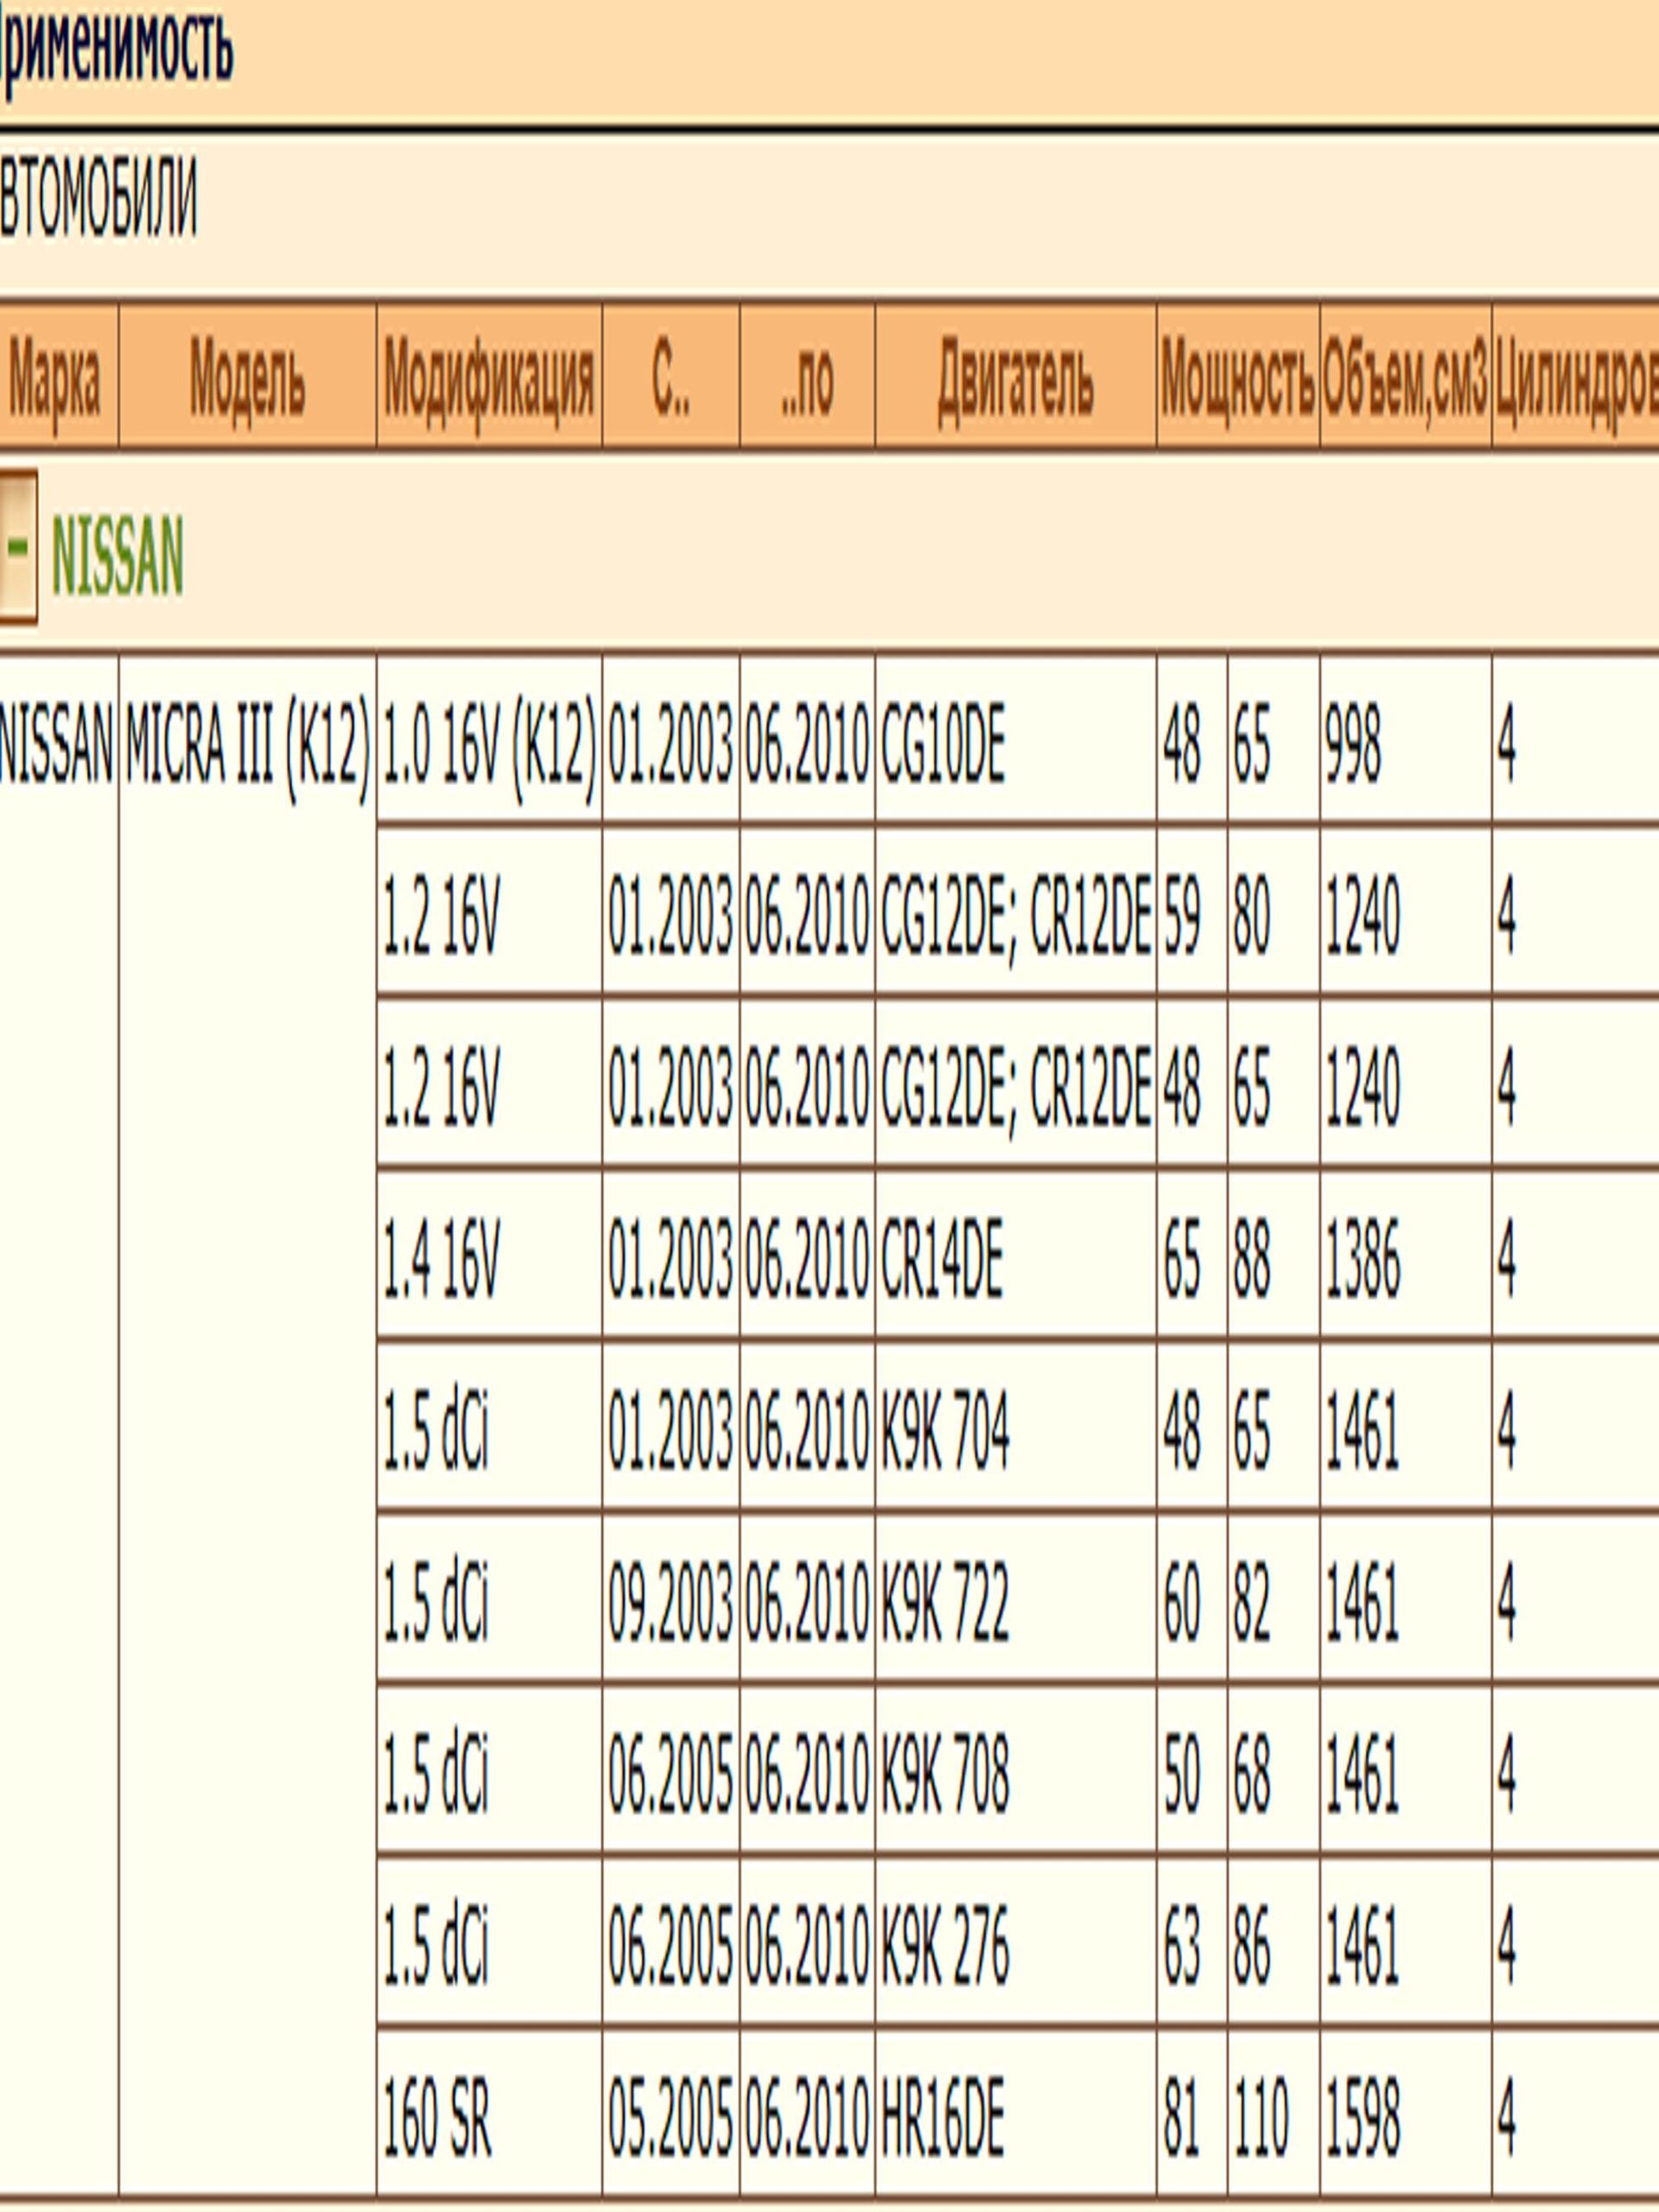Click engine code K9K 722
The height and width of the screenshot is (2212, 1659).
tap(944, 1603)
